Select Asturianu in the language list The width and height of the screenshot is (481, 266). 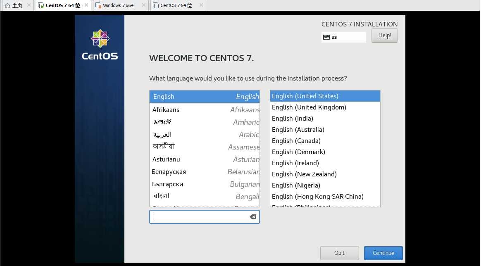(205, 159)
